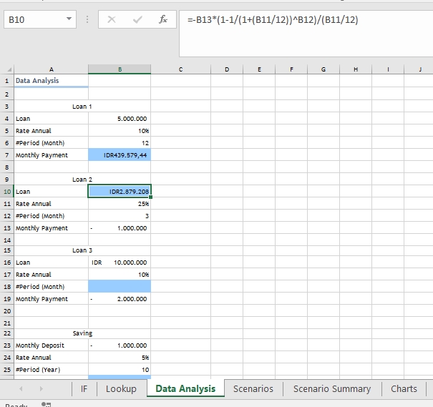Screen dimensions: 433x407
Task: Select column I header
Action: coord(388,69)
